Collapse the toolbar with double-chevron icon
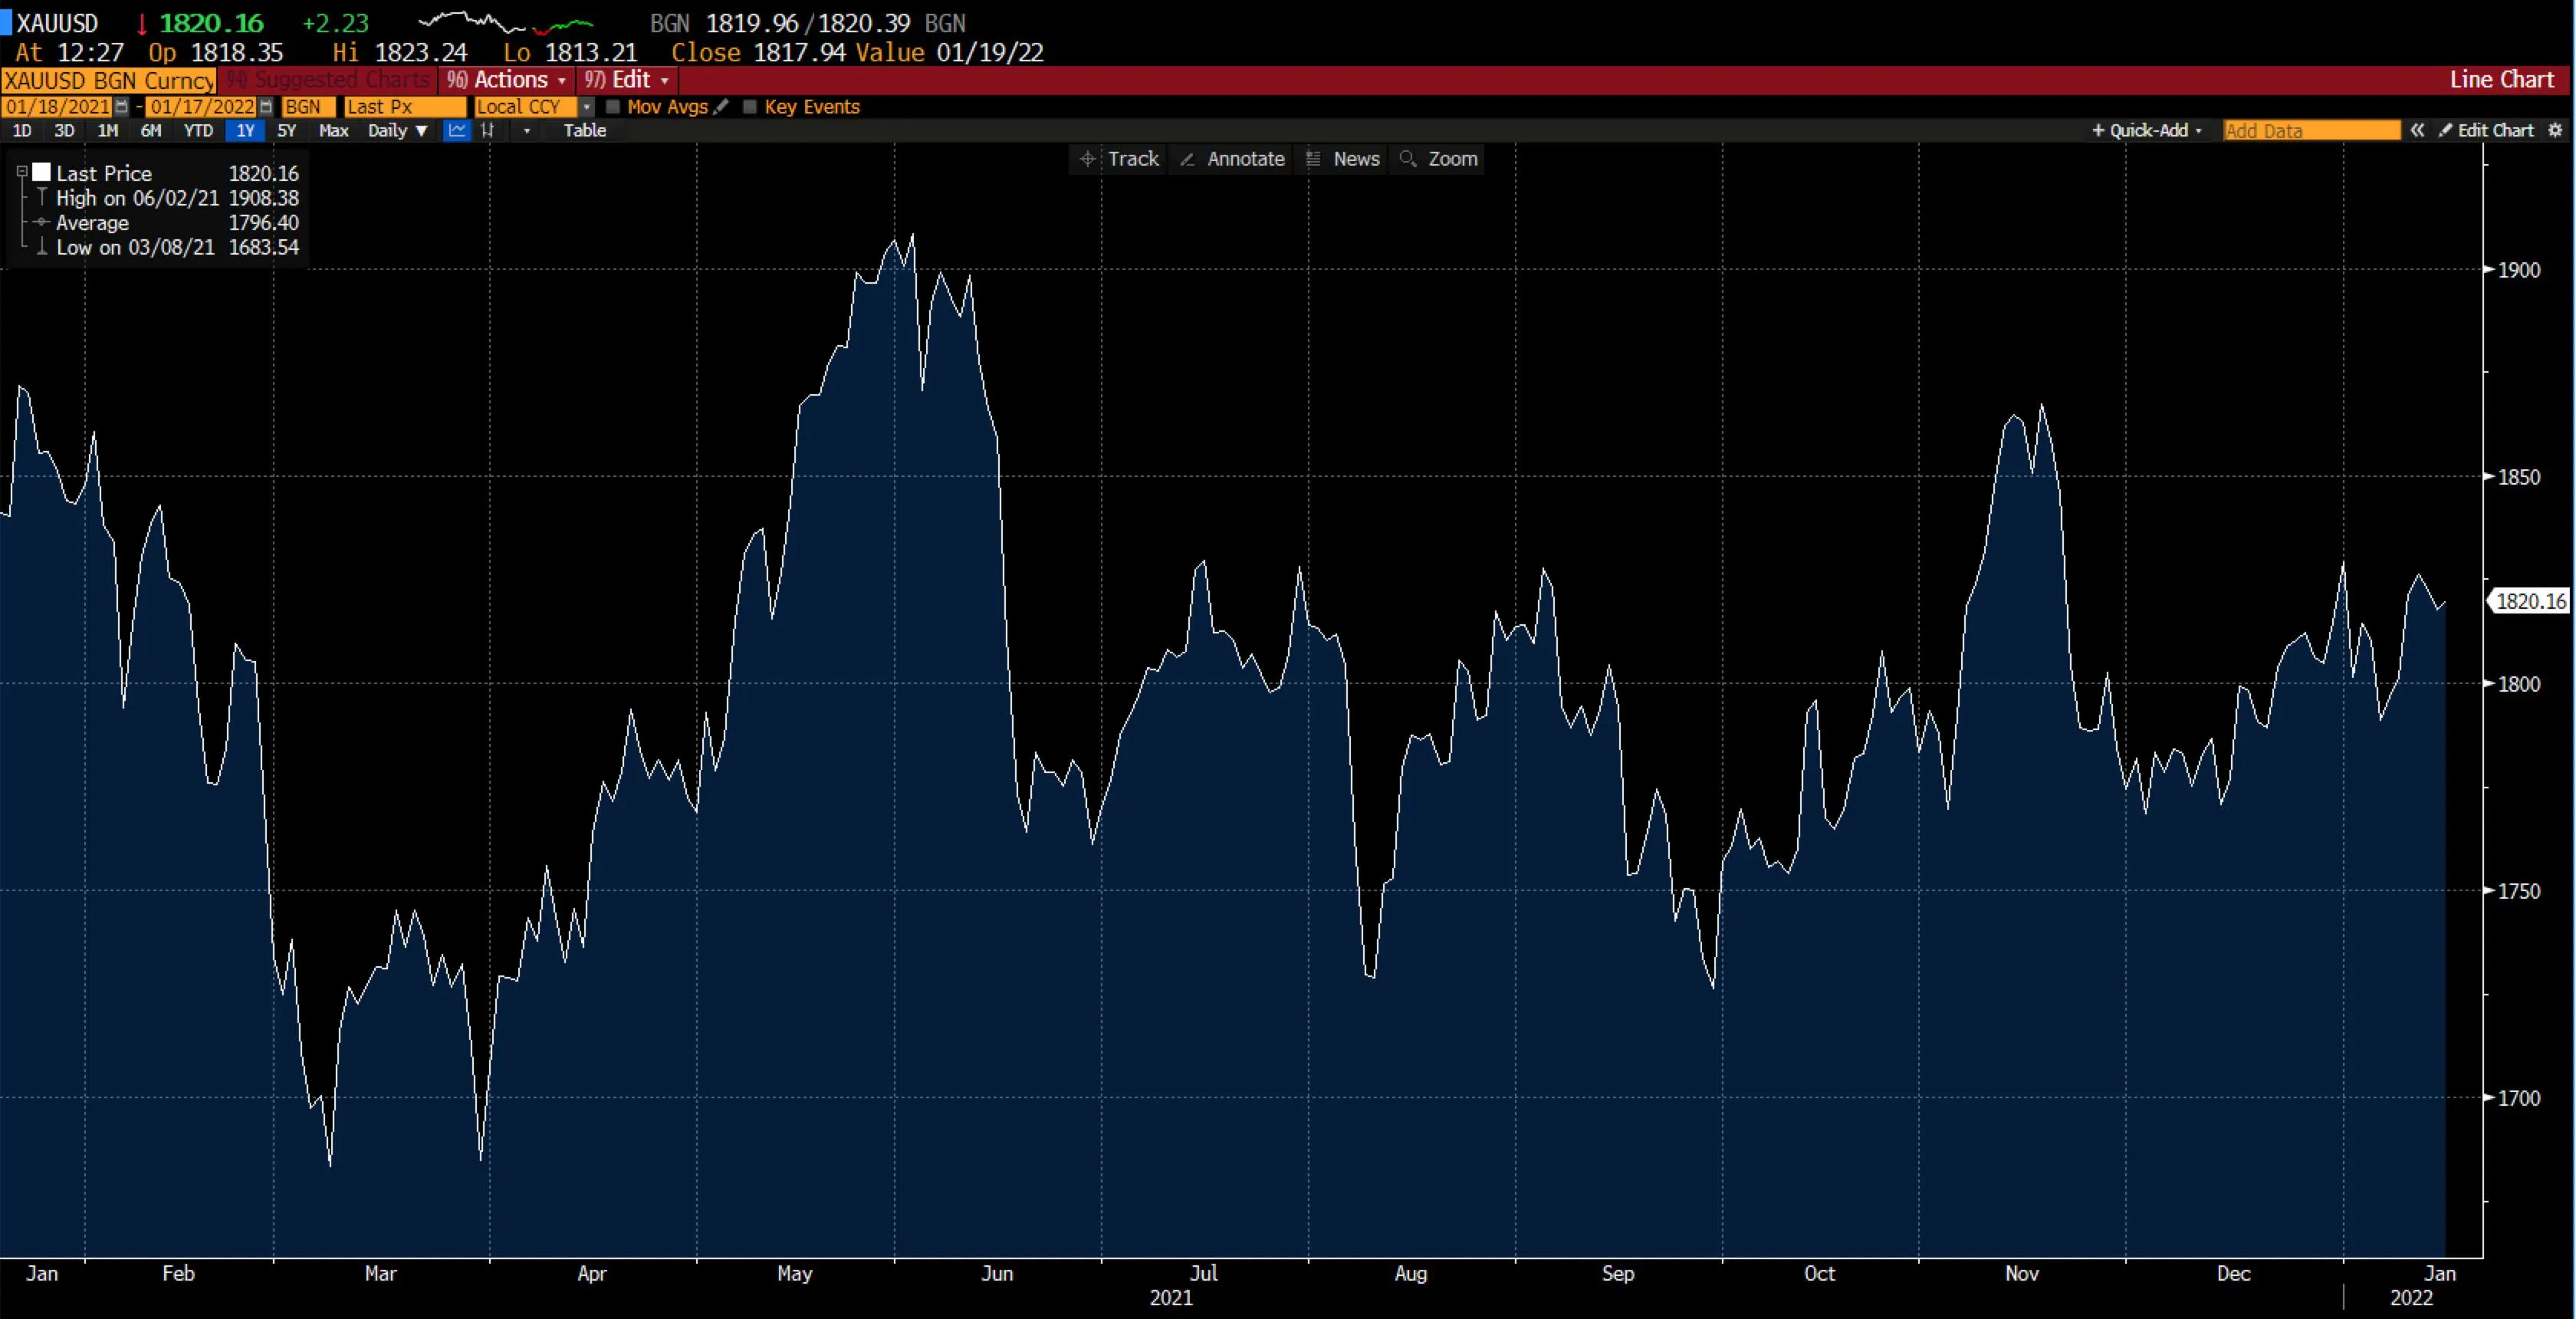 (x=2418, y=130)
